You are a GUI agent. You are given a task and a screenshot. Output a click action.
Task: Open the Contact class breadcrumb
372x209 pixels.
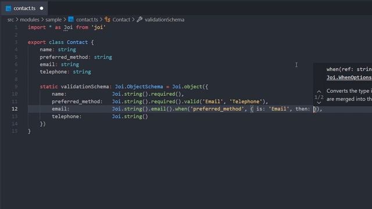[121, 20]
